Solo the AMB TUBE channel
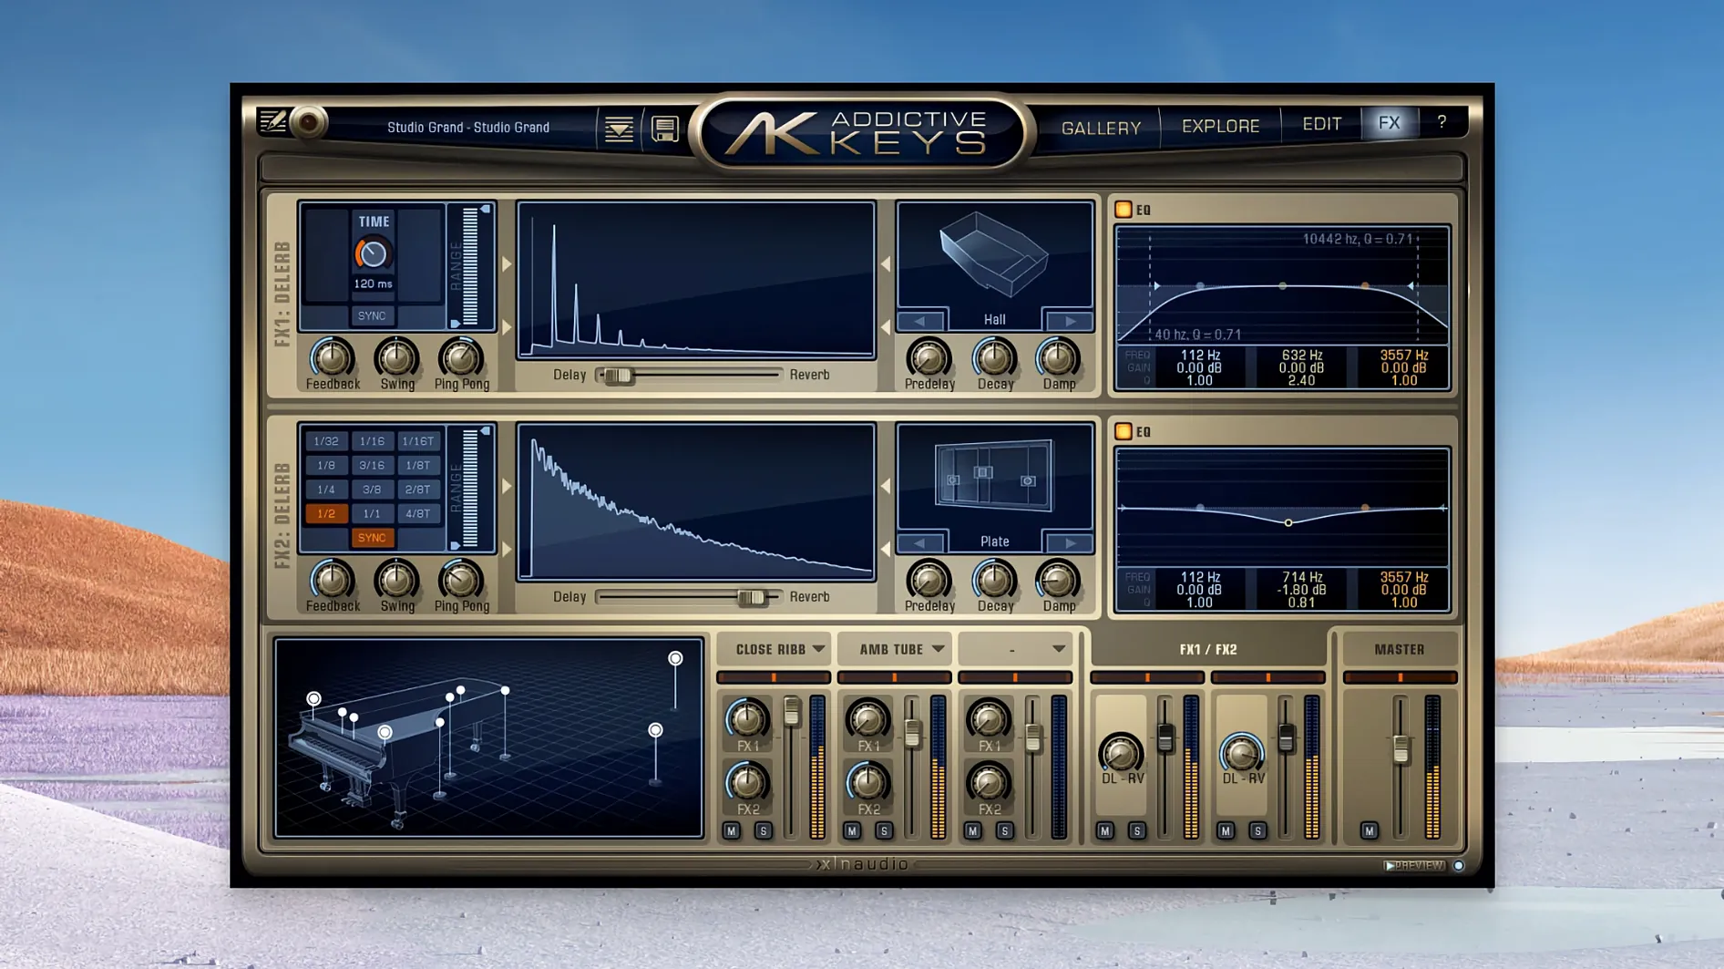 (x=884, y=830)
